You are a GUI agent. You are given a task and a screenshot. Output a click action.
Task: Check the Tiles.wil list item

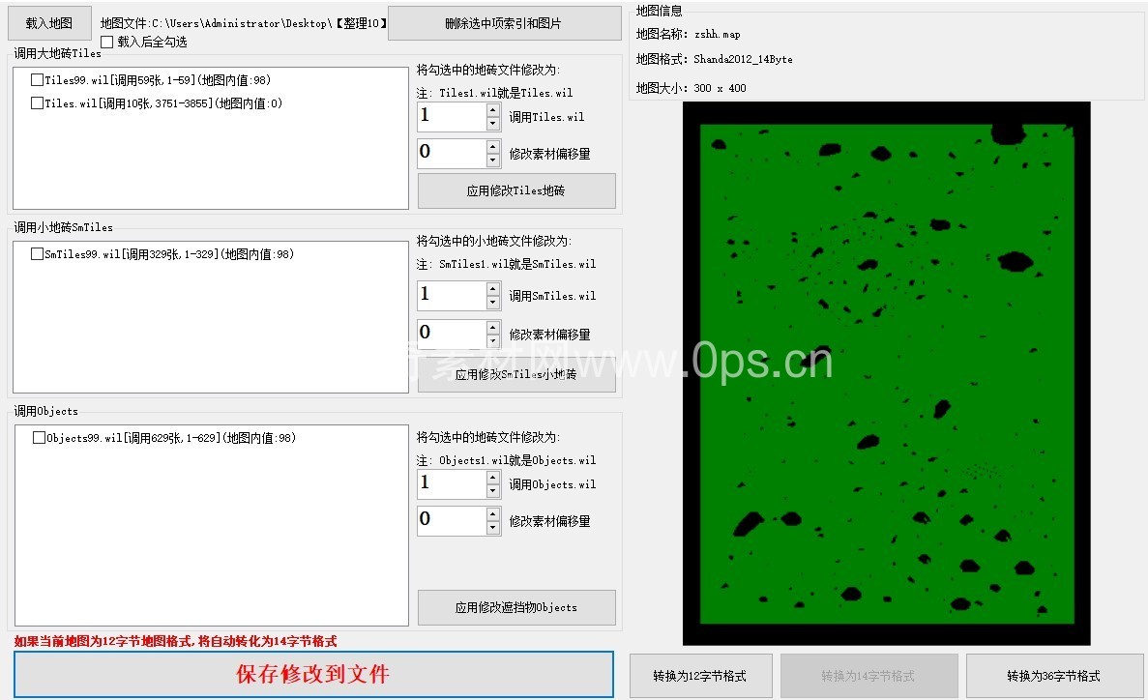pyautogui.click(x=37, y=103)
